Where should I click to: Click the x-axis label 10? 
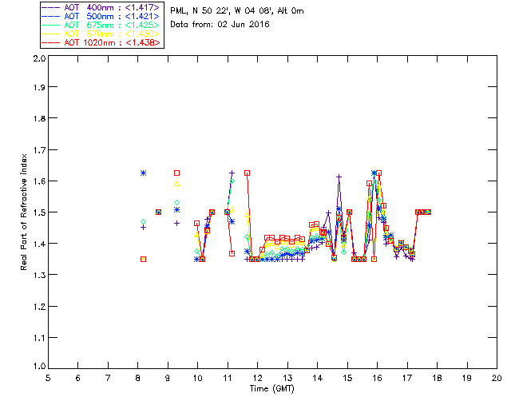click(x=197, y=378)
